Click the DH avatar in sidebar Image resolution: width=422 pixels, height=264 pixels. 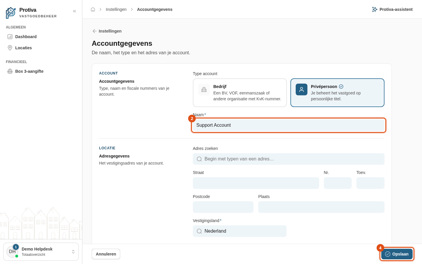coord(12,252)
